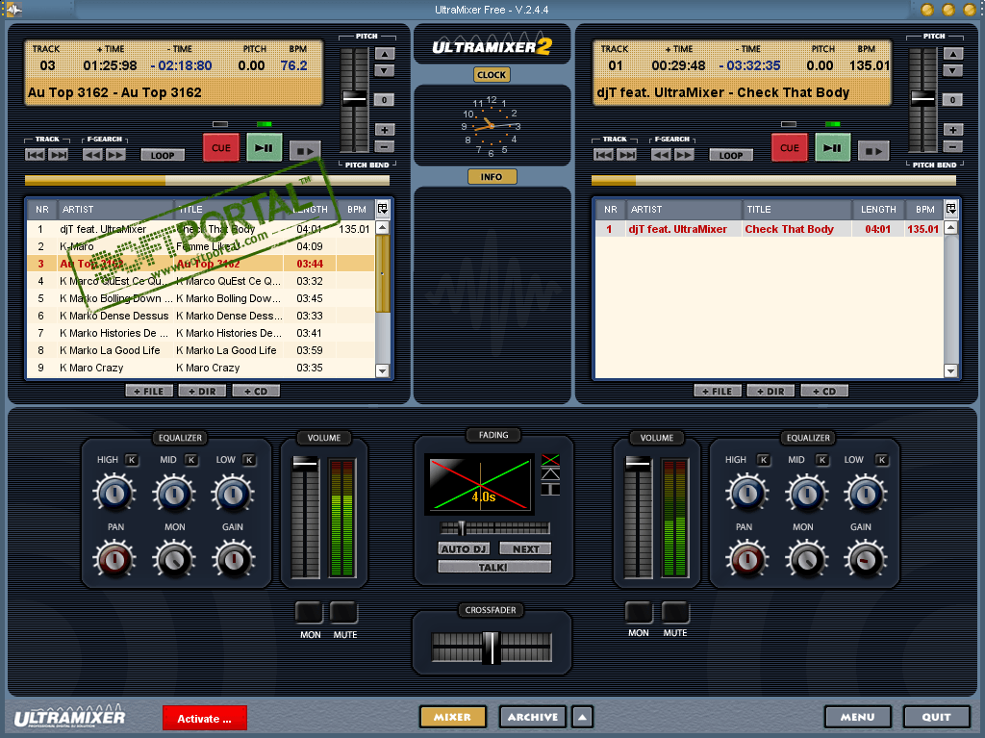Toggle left channel MUTE button
The height and width of the screenshot is (738, 985).
344,612
